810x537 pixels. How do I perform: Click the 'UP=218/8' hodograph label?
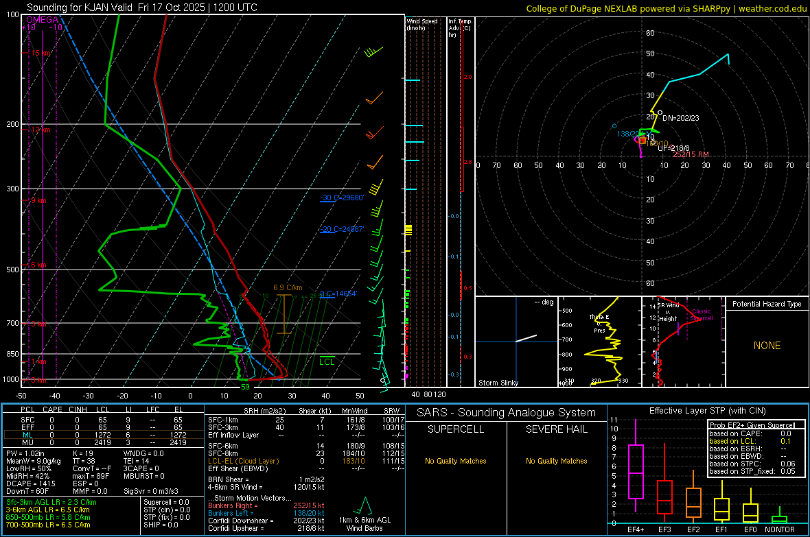(673, 148)
